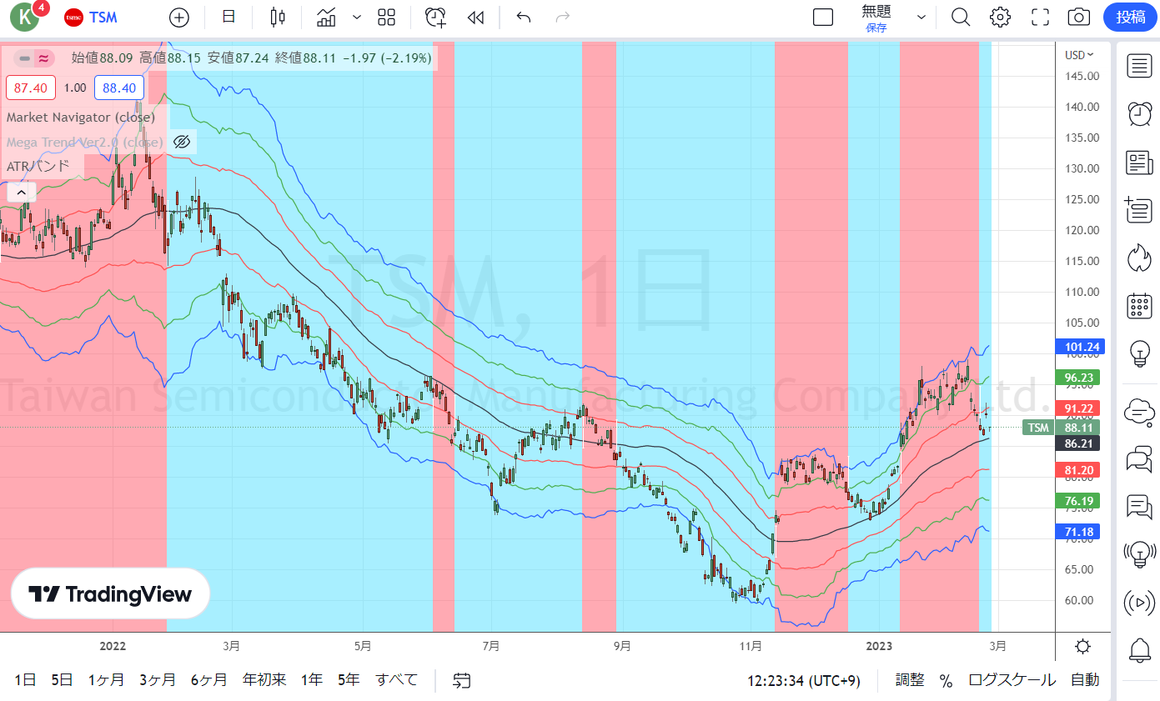
Task: Start bar replay with the rewind icon
Action: tap(475, 17)
